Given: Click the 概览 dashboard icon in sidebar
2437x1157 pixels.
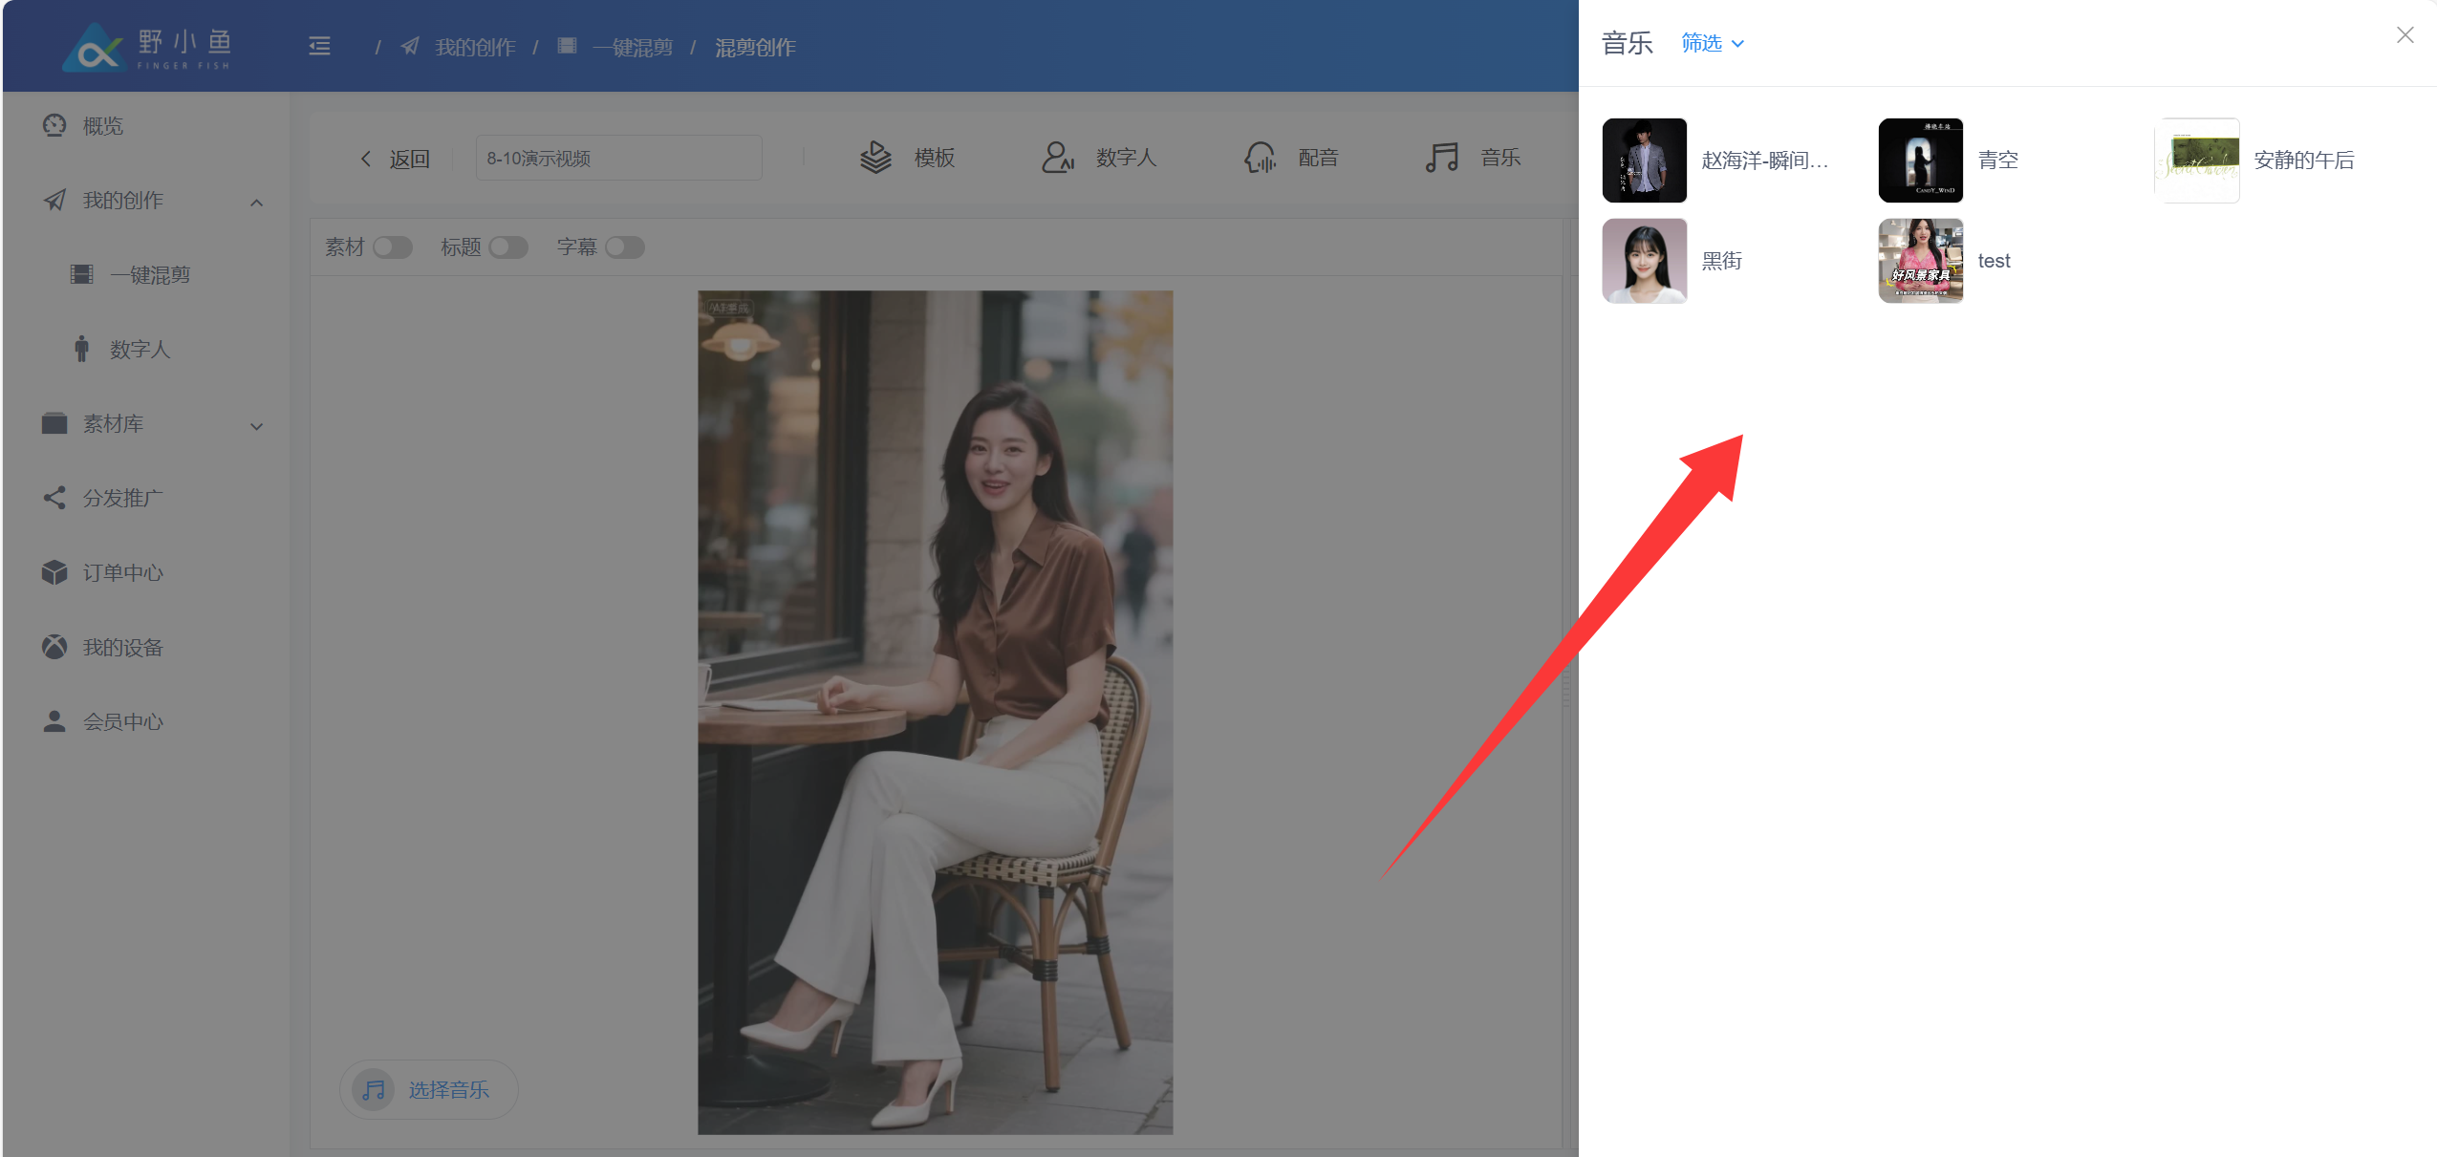Looking at the screenshot, I should [x=54, y=125].
